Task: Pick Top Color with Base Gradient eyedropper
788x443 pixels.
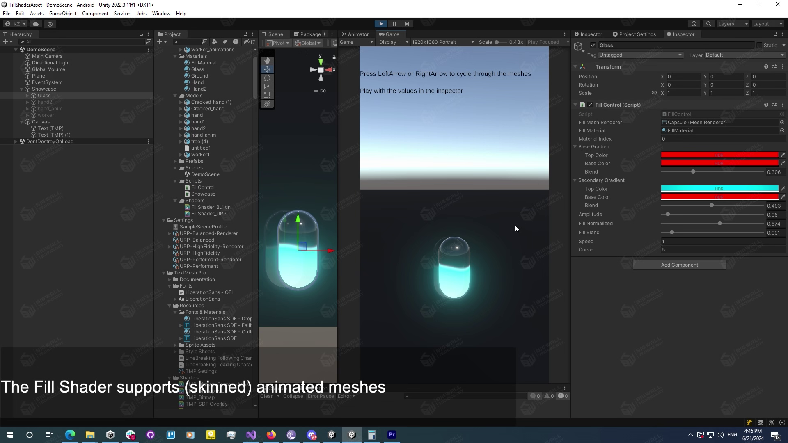Action: click(x=783, y=155)
